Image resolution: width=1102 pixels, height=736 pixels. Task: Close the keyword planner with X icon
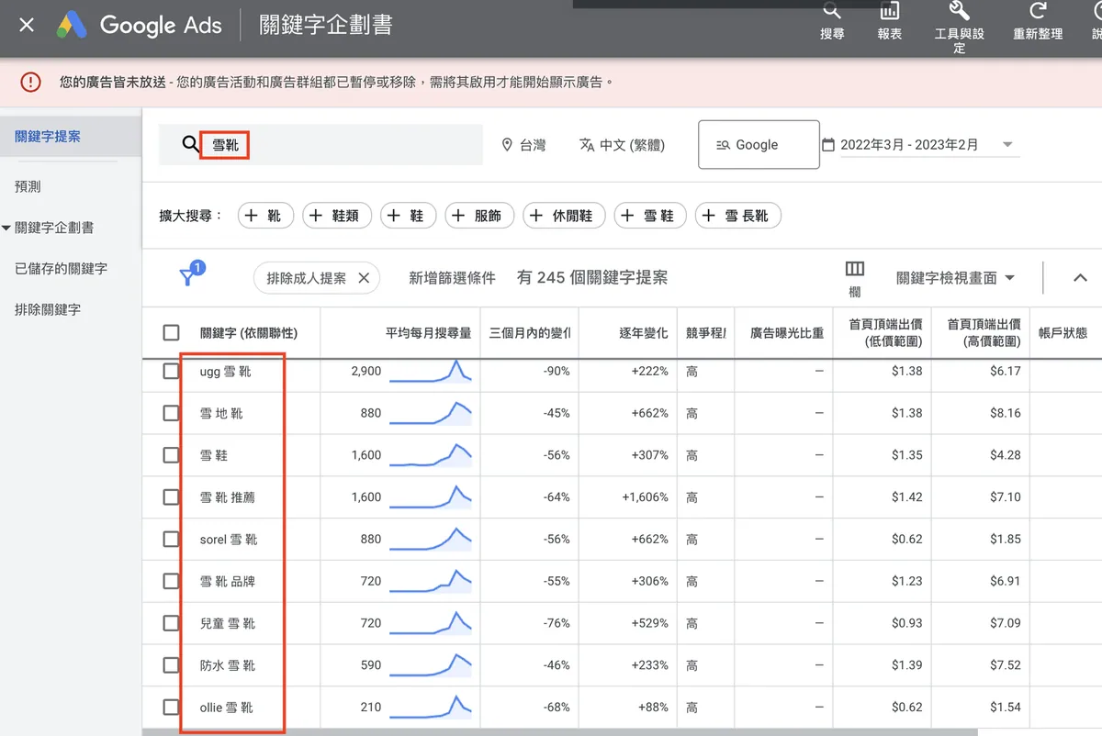[27, 25]
